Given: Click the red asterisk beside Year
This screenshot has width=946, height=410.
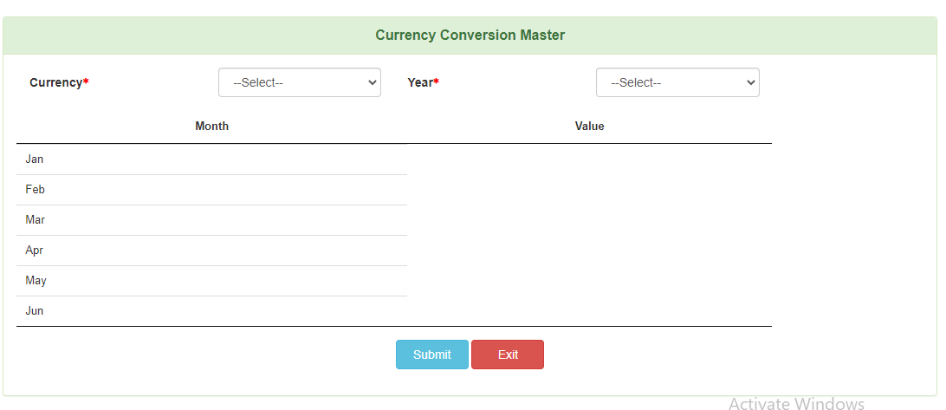Looking at the screenshot, I should pos(437,81).
